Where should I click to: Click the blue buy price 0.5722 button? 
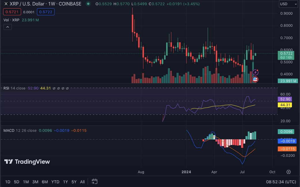coord(46,12)
